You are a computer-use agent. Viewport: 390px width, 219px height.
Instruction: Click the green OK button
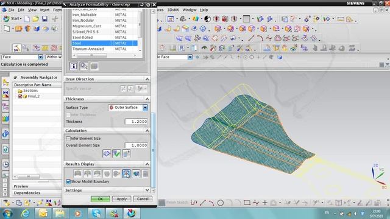100,199
